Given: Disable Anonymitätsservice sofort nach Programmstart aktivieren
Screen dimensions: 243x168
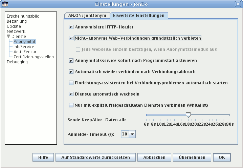Looking at the screenshot, I should 71,61.
